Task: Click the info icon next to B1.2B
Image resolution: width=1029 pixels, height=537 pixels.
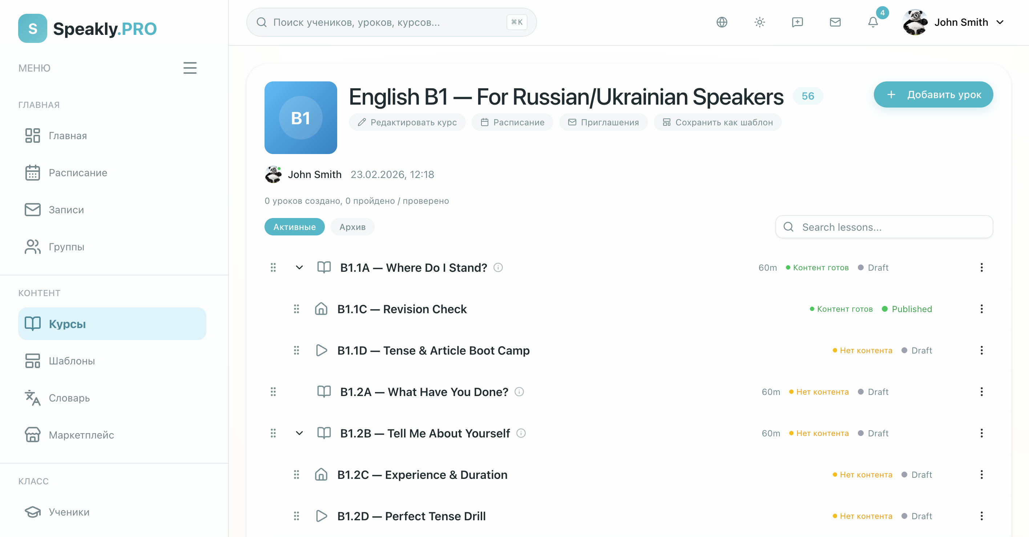Action: pyautogui.click(x=521, y=433)
